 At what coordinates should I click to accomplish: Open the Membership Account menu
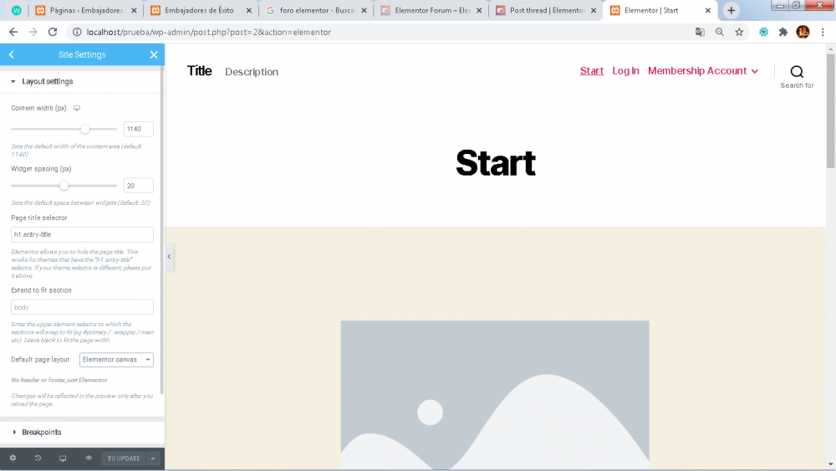(697, 71)
